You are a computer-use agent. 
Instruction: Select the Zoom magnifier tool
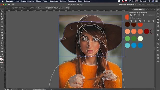(x=2, y=54)
